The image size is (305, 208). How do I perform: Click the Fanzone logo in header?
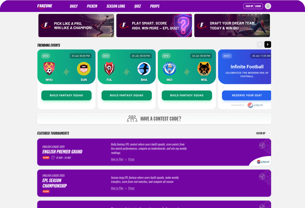(45, 6)
